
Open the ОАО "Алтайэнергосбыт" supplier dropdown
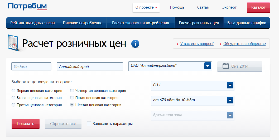(170, 66)
